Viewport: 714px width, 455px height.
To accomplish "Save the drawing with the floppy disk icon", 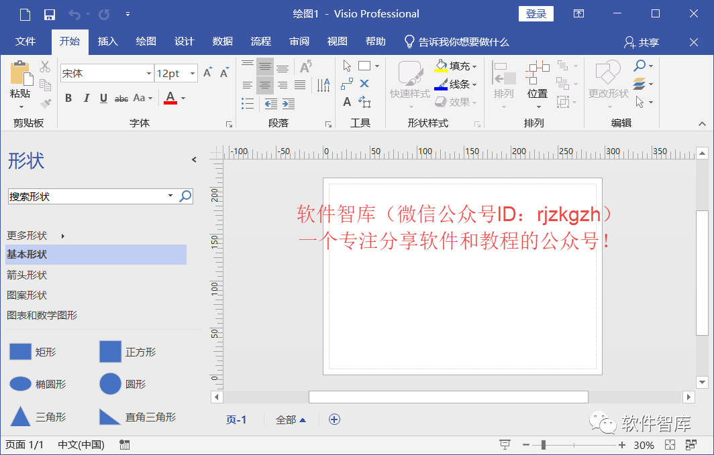I will [x=49, y=15].
